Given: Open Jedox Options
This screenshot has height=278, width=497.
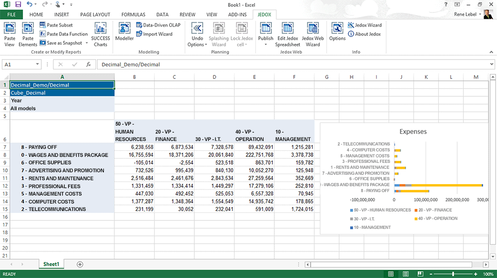Looking at the screenshot, I should point(337,32).
